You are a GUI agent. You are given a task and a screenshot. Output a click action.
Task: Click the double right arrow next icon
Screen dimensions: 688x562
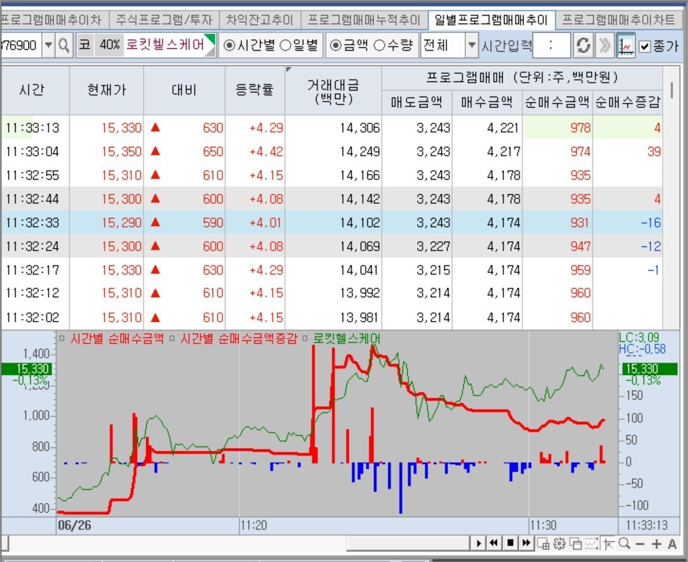coord(605,45)
